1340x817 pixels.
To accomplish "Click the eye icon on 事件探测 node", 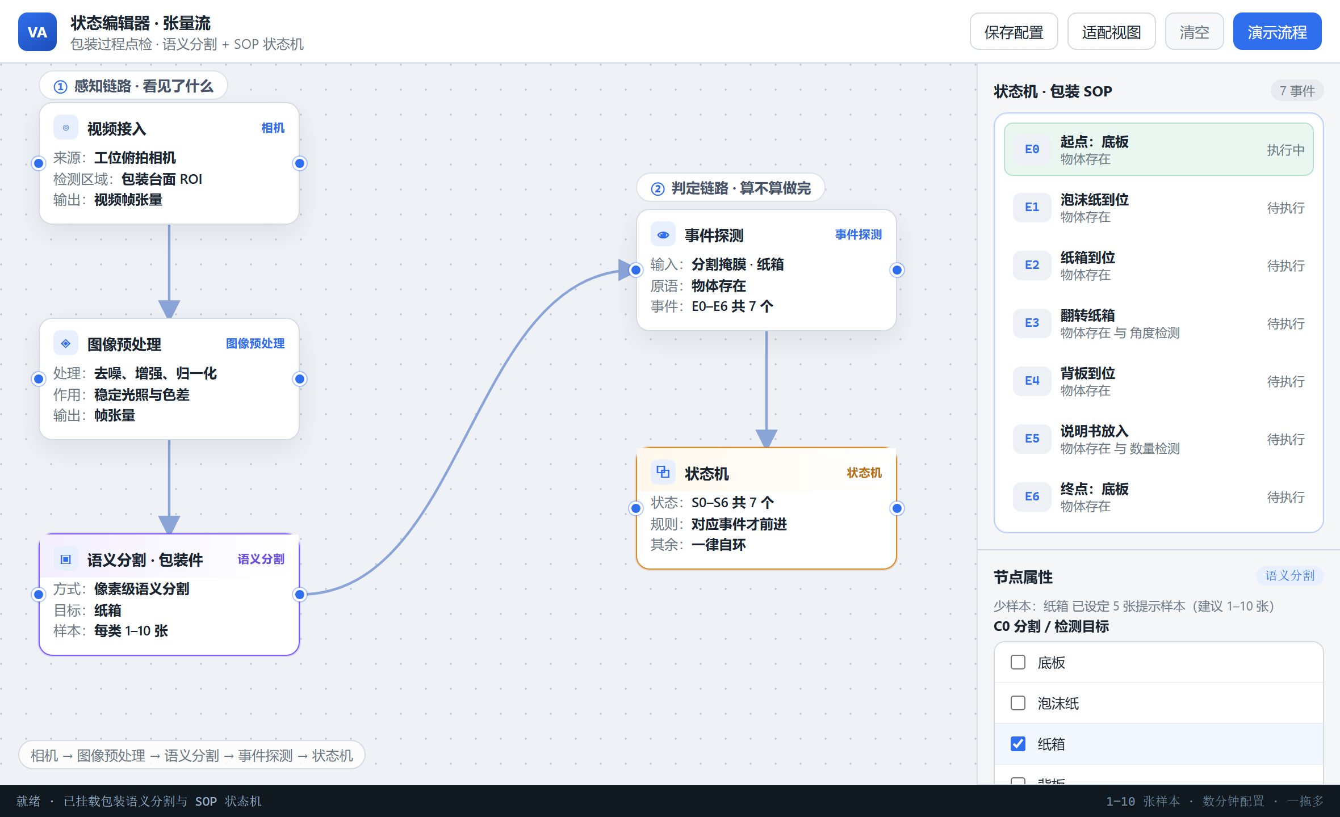I will tap(663, 234).
